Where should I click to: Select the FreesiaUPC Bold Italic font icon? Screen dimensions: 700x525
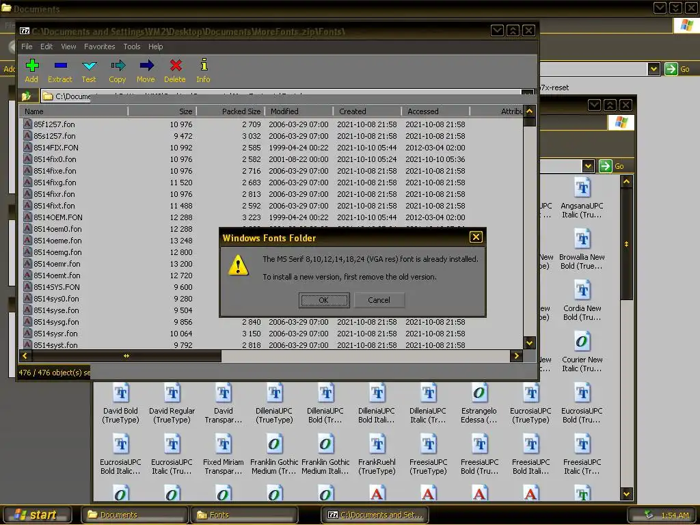pyautogui.click(x=530, y=444)
